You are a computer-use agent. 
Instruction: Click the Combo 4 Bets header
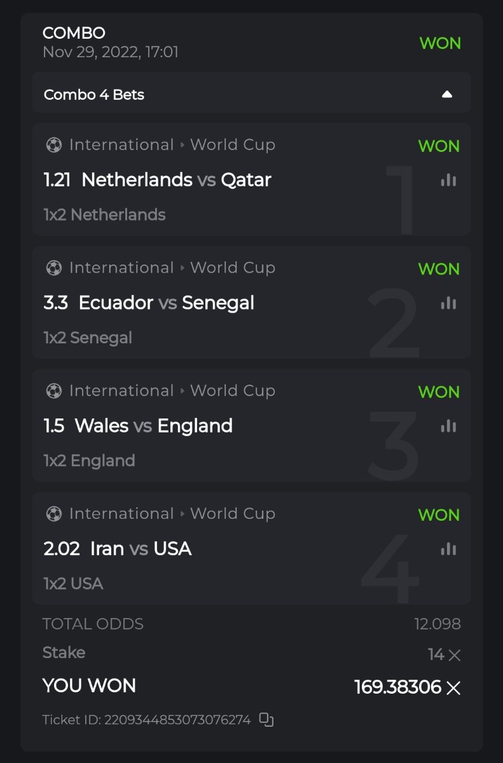point(94,95)
